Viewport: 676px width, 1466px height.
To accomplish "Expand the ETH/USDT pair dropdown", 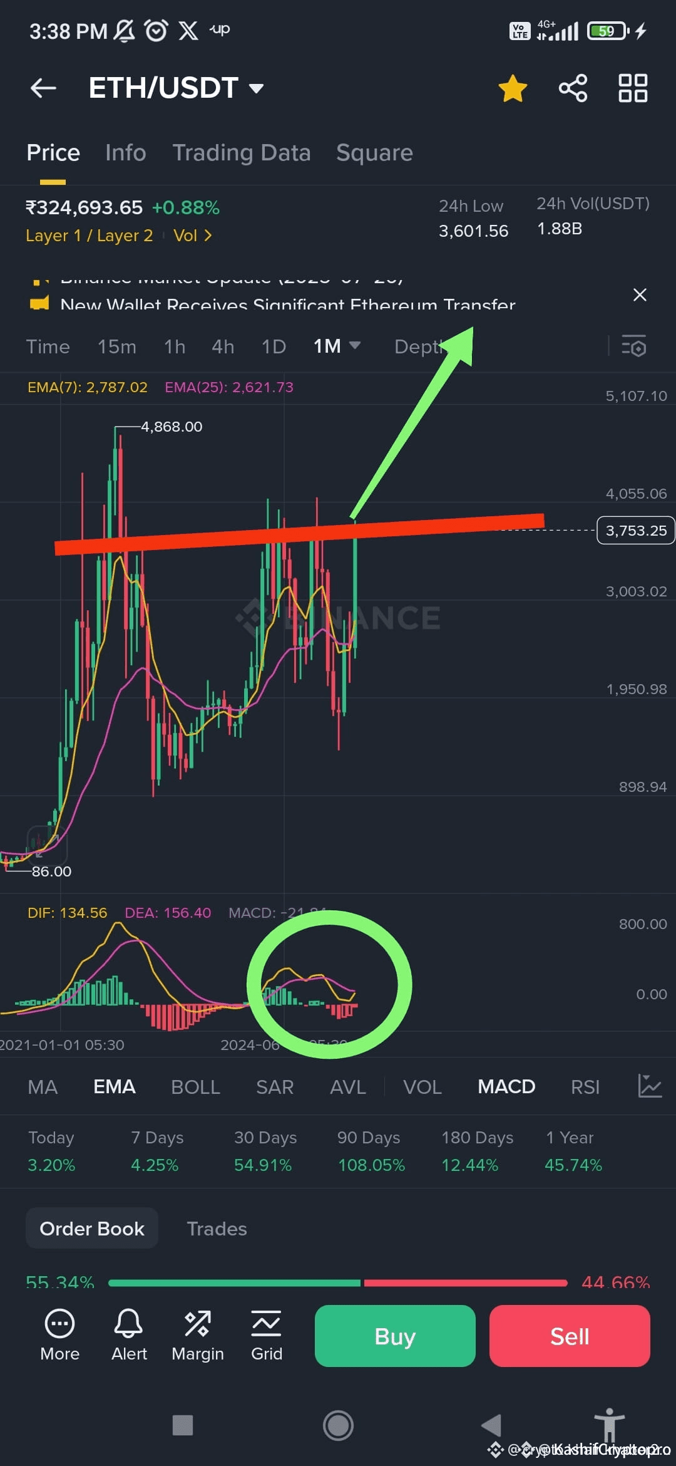I will coord(256,88).
